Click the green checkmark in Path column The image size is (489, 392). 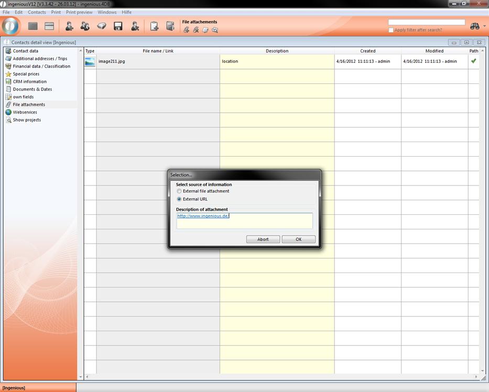point(474,61)
